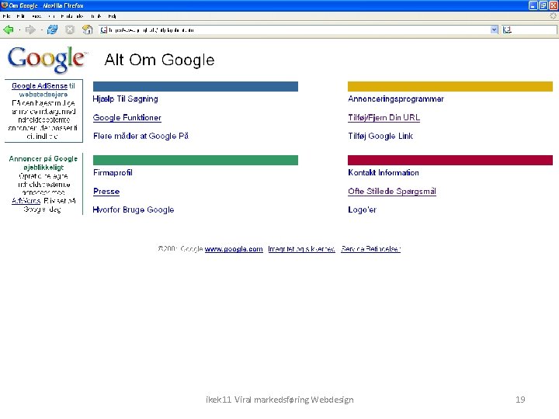
Task: Close the Firefox window
Action: coord(554,5)
